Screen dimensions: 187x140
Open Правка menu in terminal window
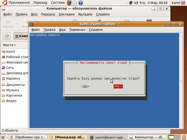tap(49, 30)
